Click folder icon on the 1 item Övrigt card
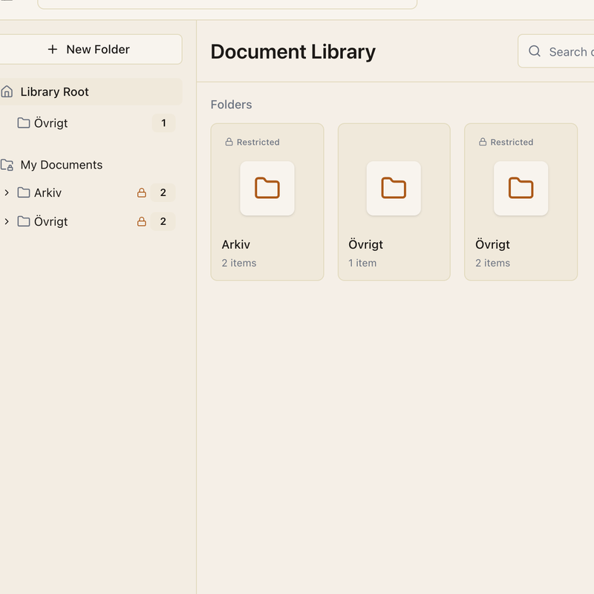The width and height of the screenshot is (594, 594). coord(394,189)
